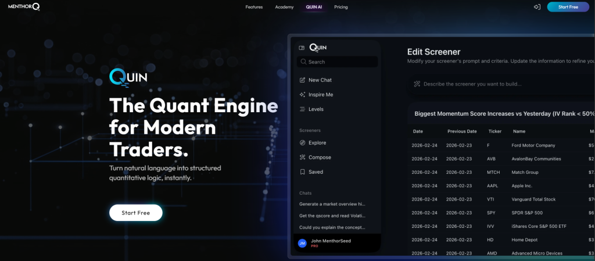The height and width of the screenshot is (261, 595).
Task: Click the search magnifier icon
Action: (303, 62)
